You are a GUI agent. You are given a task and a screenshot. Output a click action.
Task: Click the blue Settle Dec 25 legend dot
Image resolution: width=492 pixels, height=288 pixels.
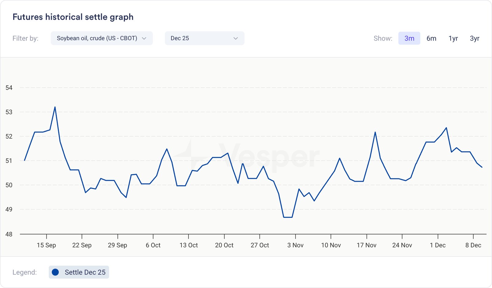(x=55, y=272)
